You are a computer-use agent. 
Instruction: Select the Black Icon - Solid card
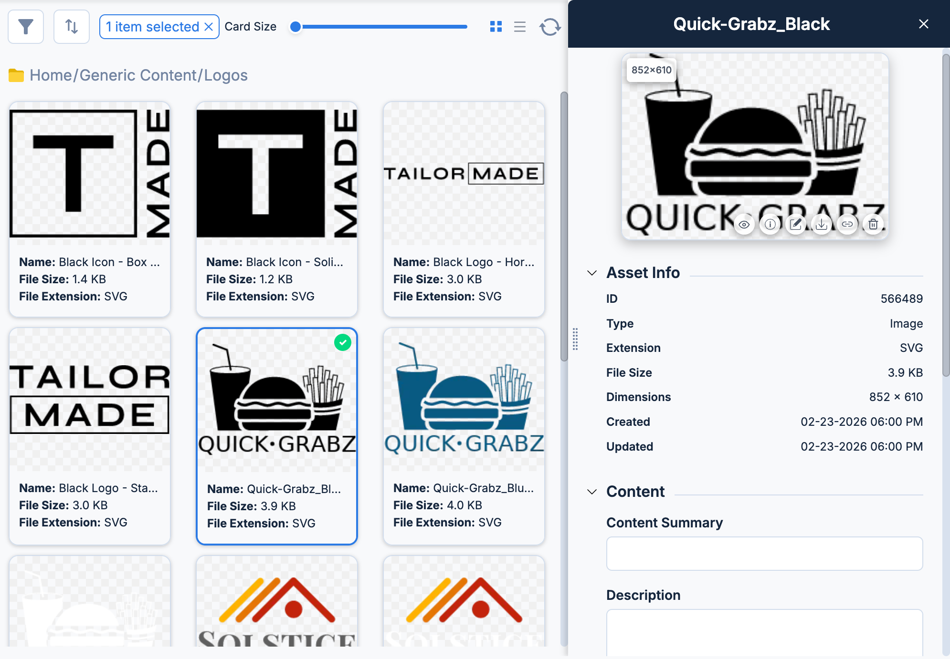277,209
